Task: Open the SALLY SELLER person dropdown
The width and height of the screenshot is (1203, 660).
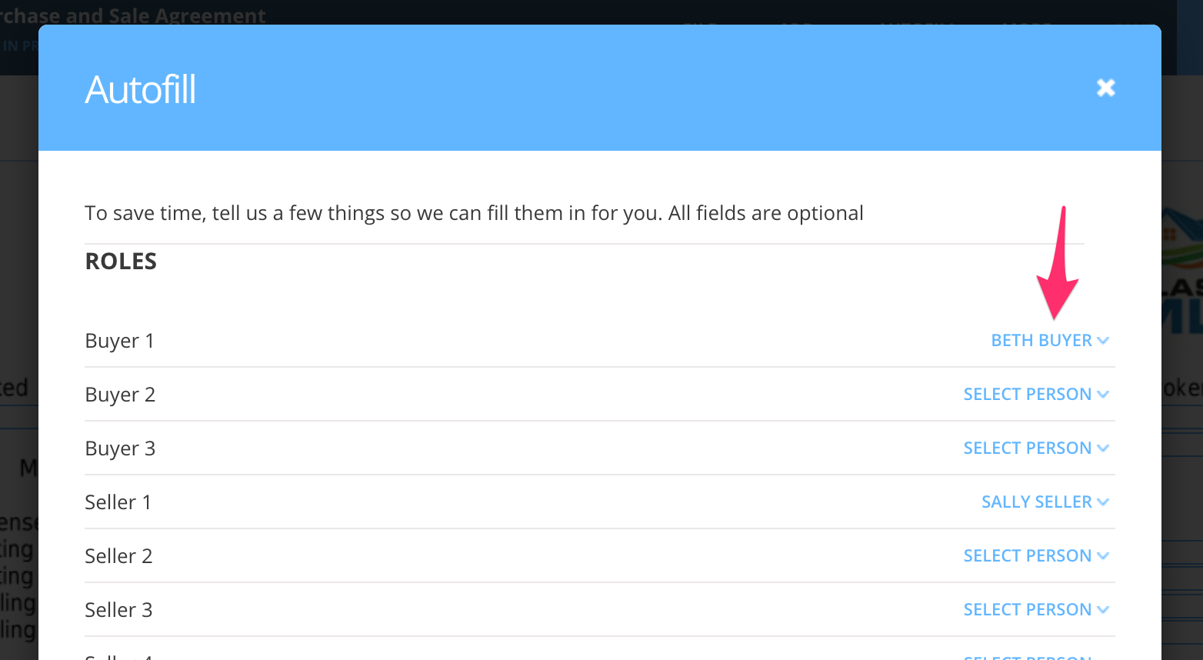Action: click(x=1036, y=502)
